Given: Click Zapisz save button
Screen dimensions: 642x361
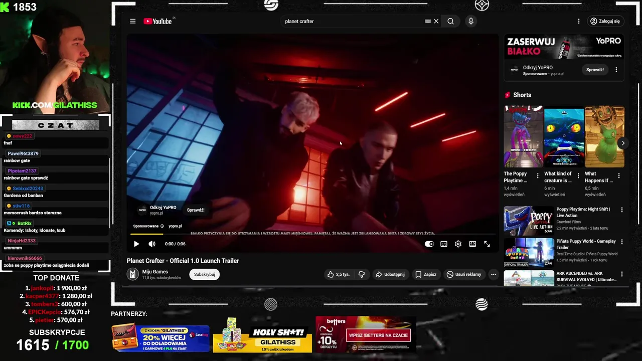Looking at the screenshot, I should [425, 274].
